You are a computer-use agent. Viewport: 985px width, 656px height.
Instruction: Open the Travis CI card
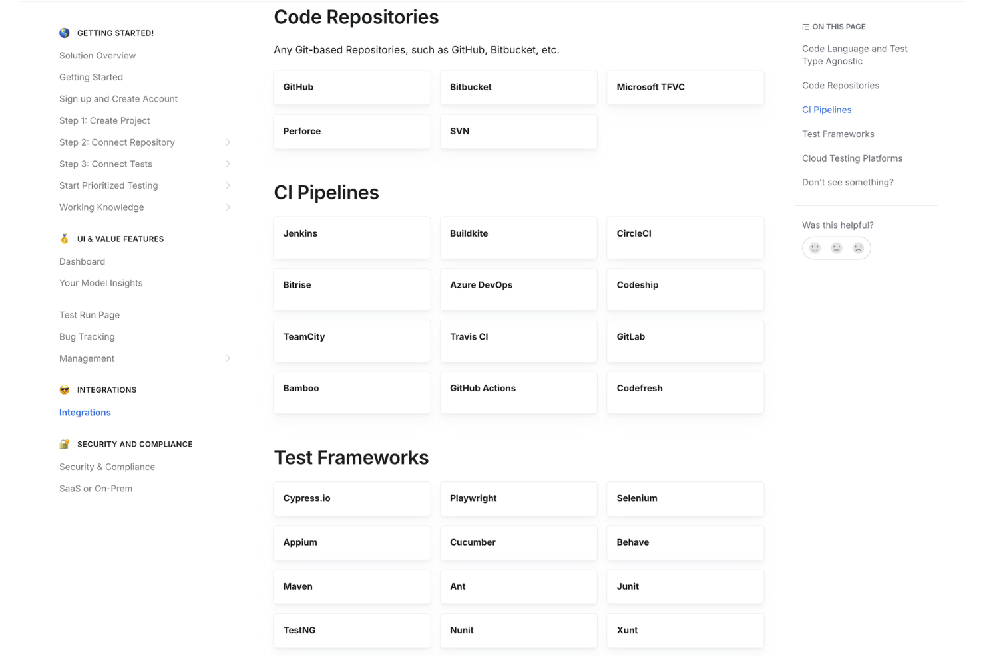518,342
